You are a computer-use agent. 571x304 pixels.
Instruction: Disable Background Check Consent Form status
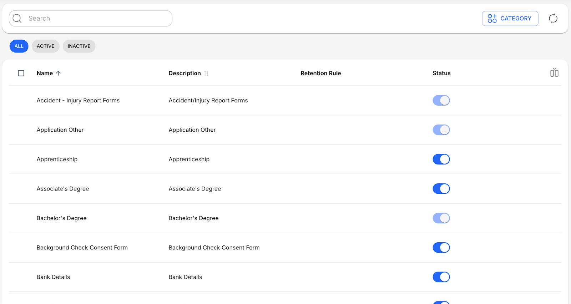click(441, 248)
